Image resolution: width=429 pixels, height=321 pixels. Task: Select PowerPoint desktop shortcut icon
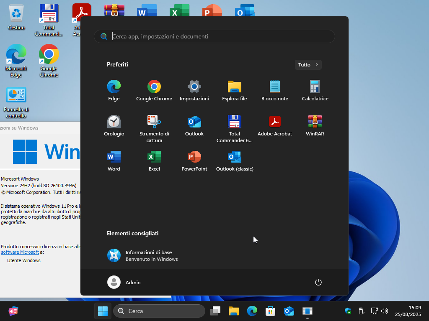(x=212, y=10)
